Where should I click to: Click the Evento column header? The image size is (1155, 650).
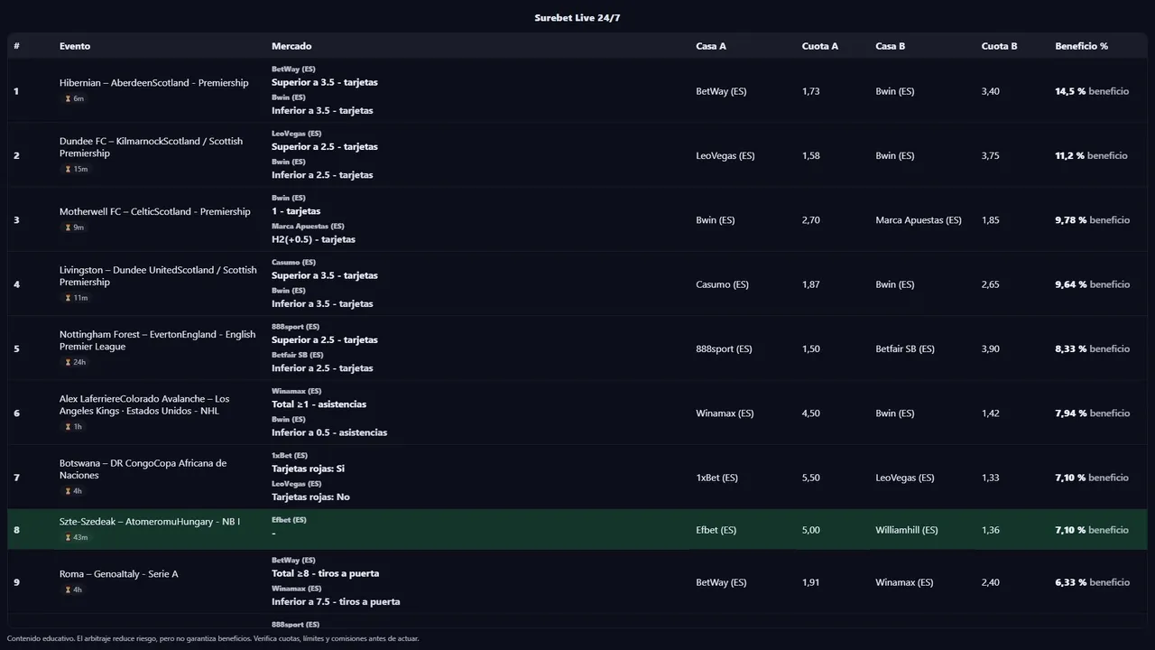pyautogui.click(x=75, y=46)
